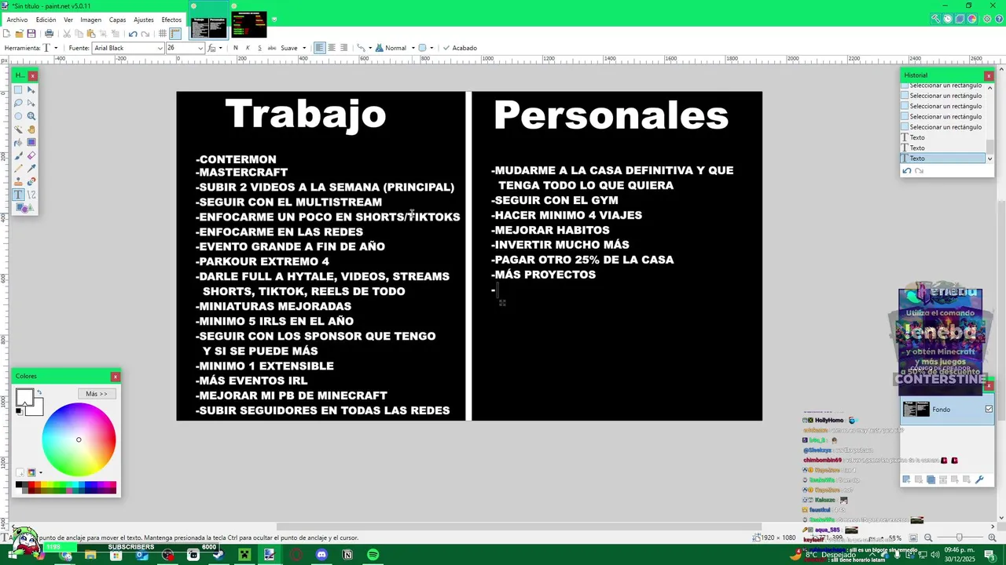Toggle the pixel grid display
The width and height of the screenshot is (1006, 565).
point(163,34)
